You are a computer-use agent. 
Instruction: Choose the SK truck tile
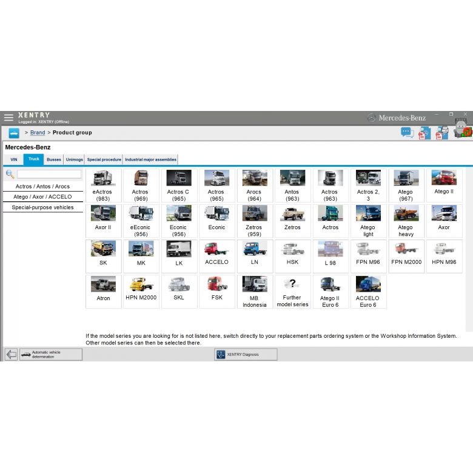click(x=104, y=257)
